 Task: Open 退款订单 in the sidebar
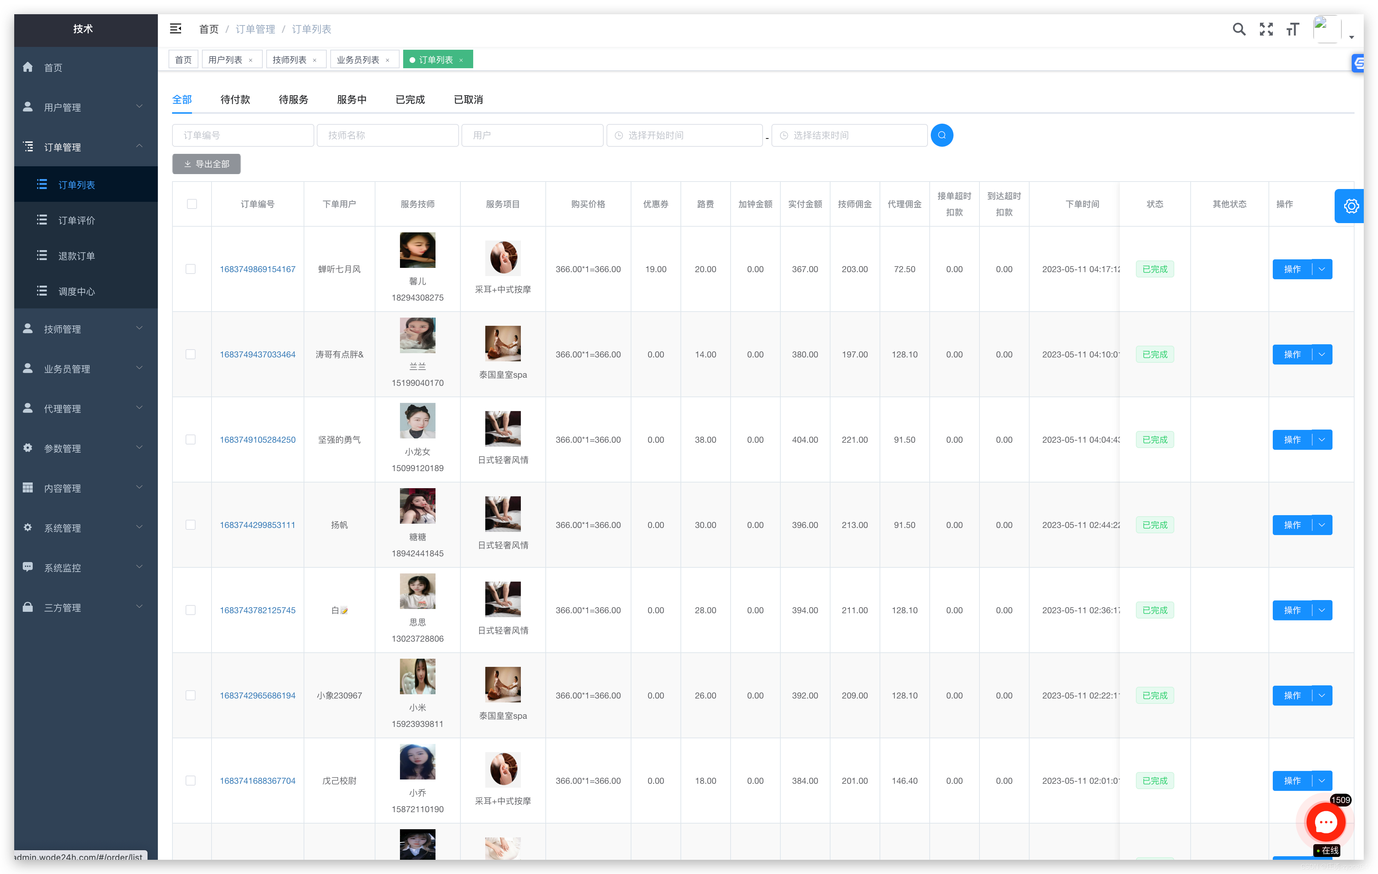pyautogui.click(x=77, y=256)
